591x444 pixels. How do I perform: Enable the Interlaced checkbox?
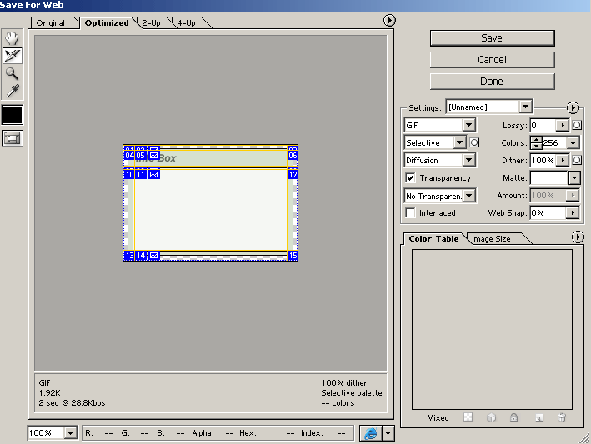(410, 212)
